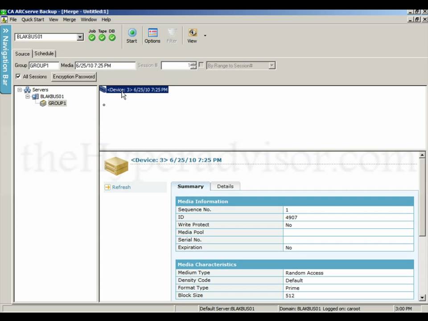Click the details pane scroll up arrow

422,155
